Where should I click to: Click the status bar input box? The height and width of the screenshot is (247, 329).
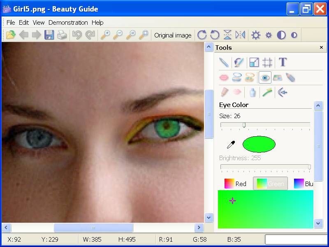coord(296,240)
